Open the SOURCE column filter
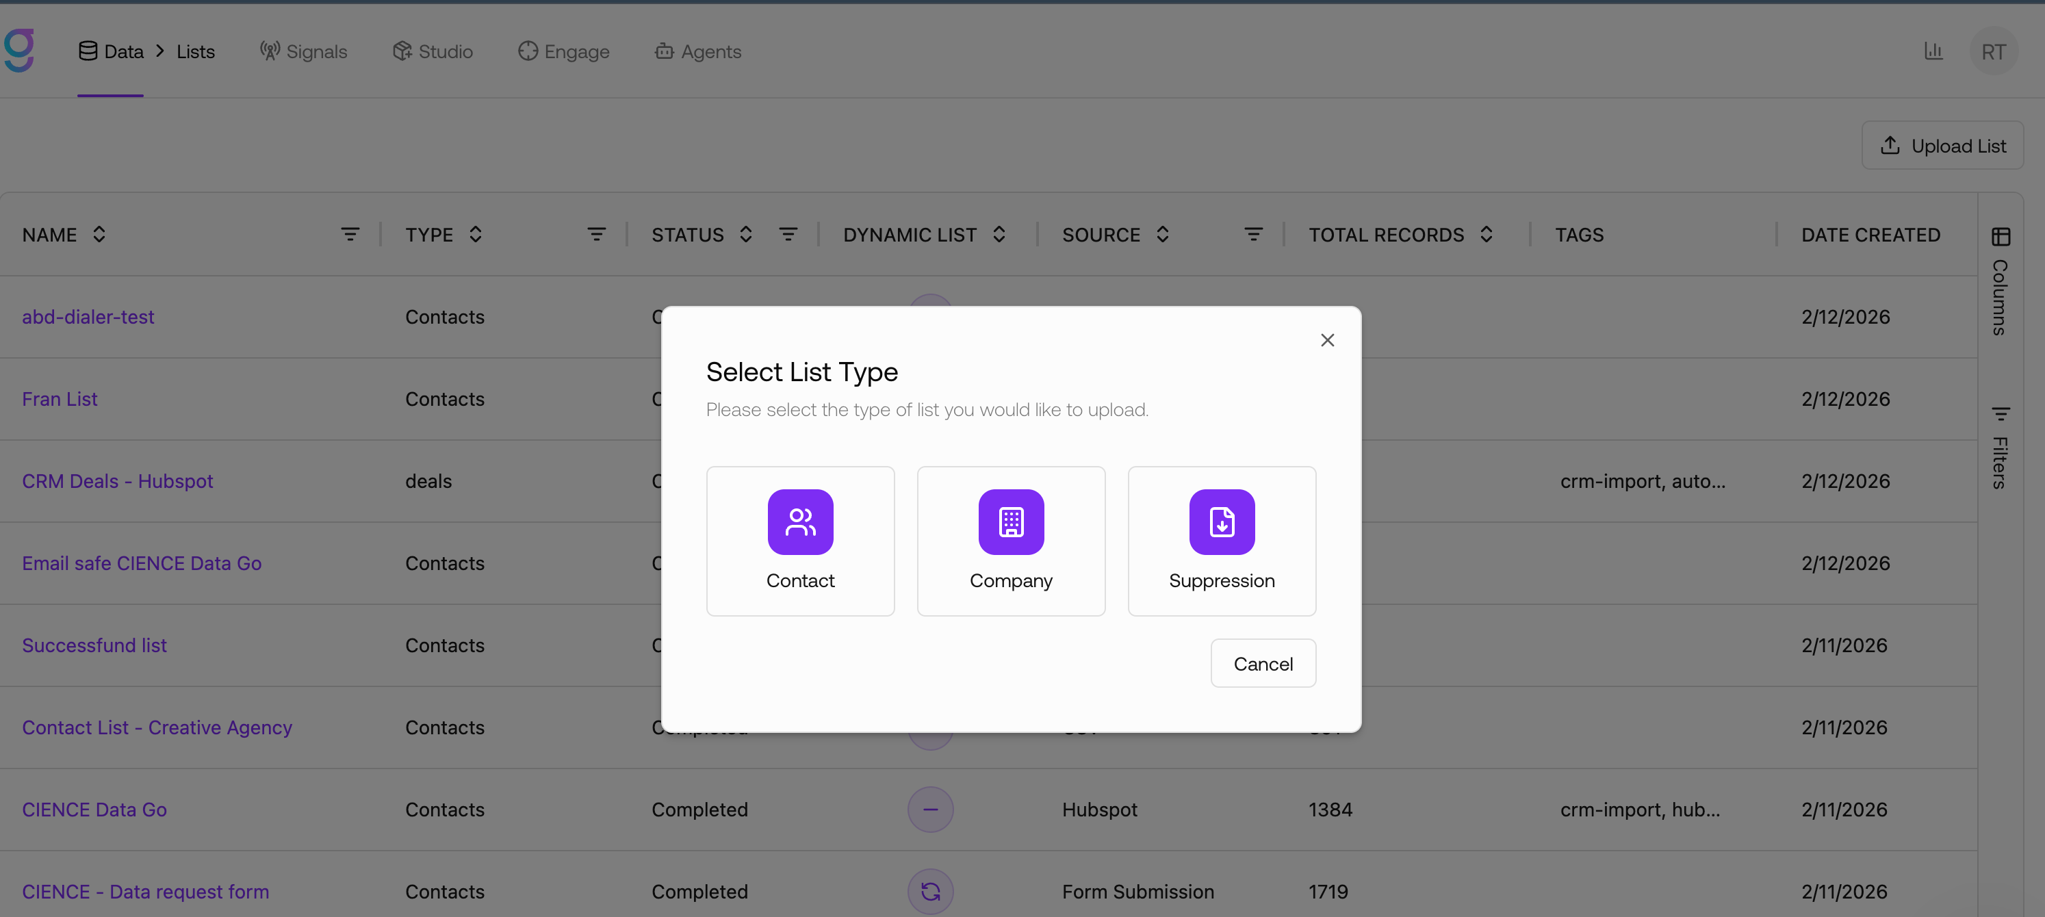This screenshot has height=917, width=2045. 1252,234
